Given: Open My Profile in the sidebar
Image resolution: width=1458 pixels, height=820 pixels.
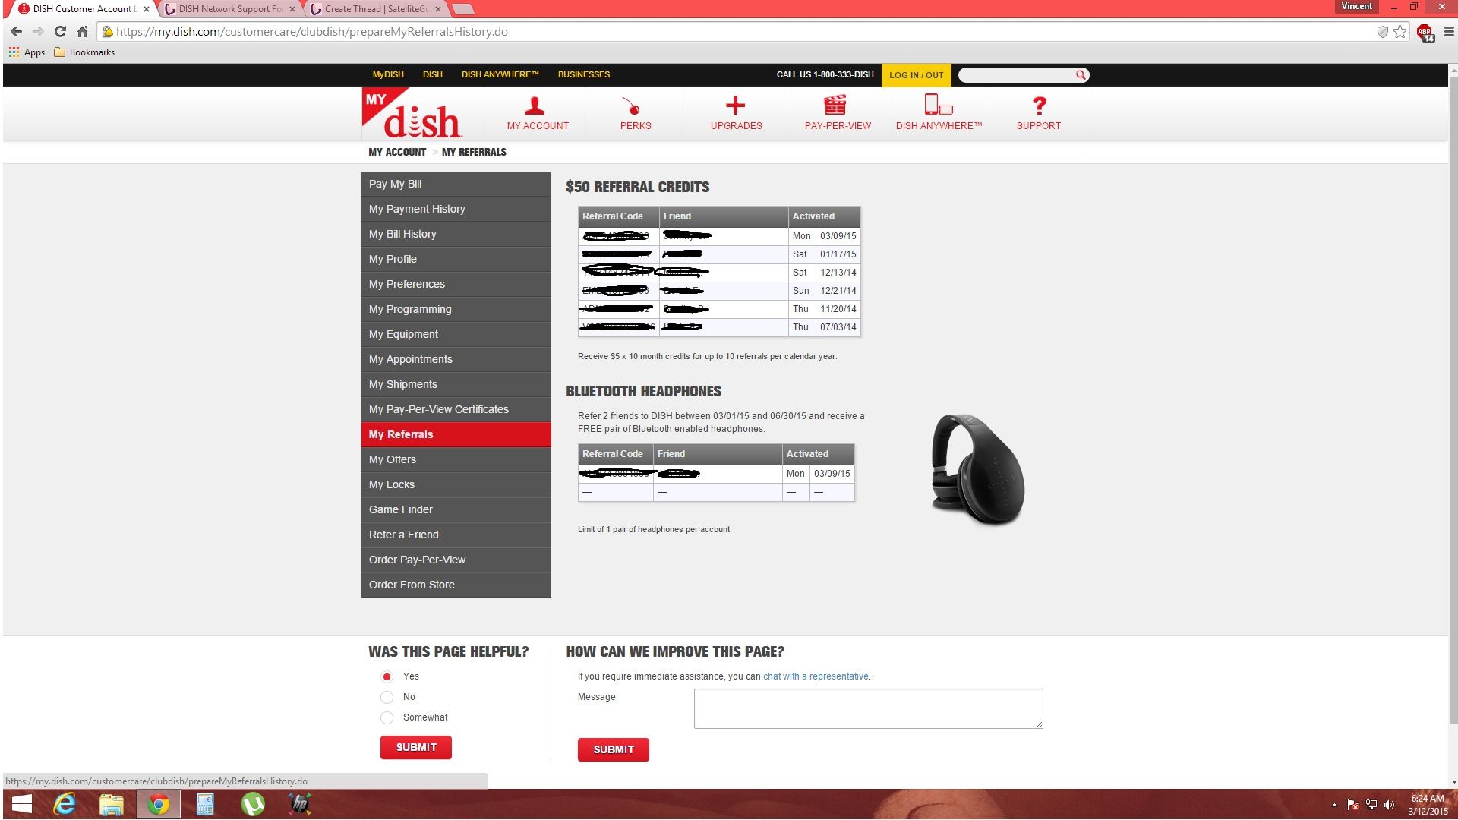Looking at the screenshot, I should click(456, 259).
